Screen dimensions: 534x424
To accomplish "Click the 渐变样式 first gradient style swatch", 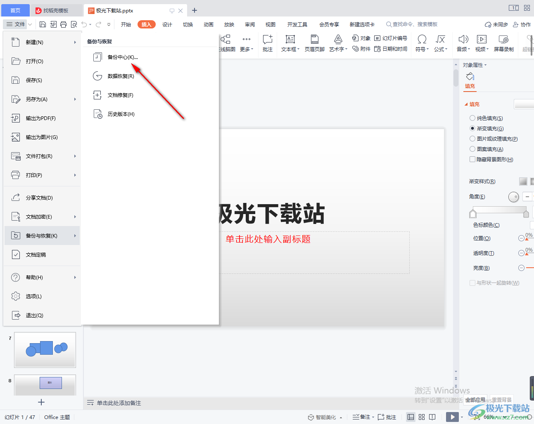I will tap(523, 181).
